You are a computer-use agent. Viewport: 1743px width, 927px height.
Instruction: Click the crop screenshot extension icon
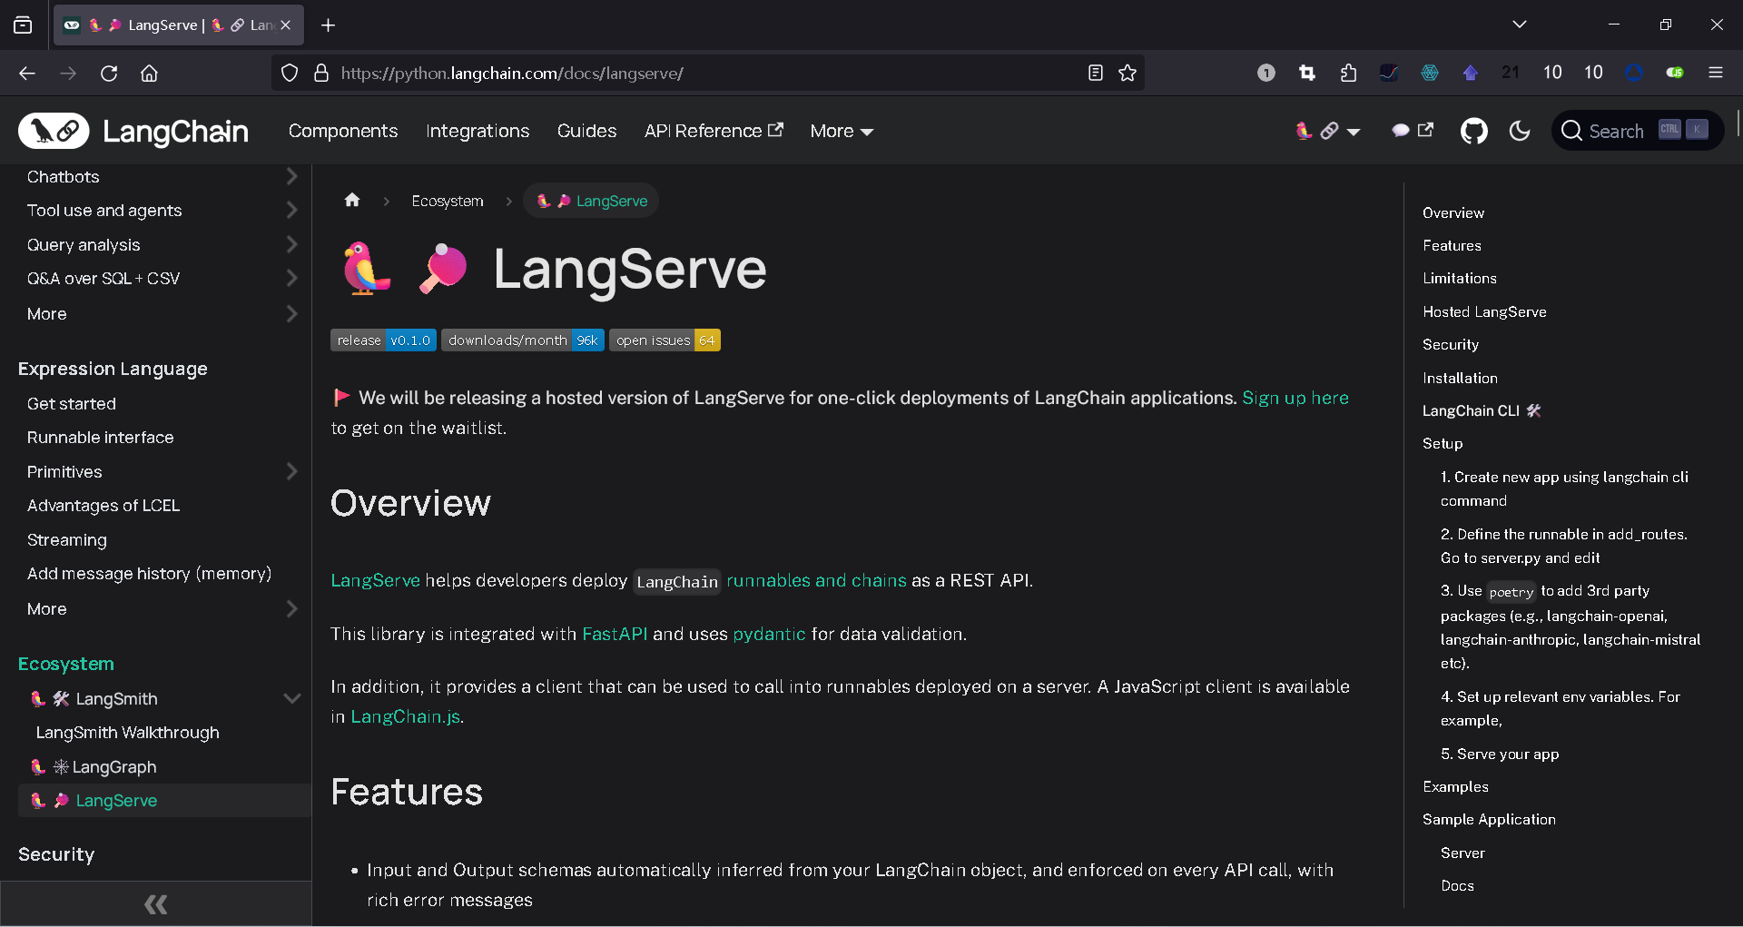point(1307,74)
